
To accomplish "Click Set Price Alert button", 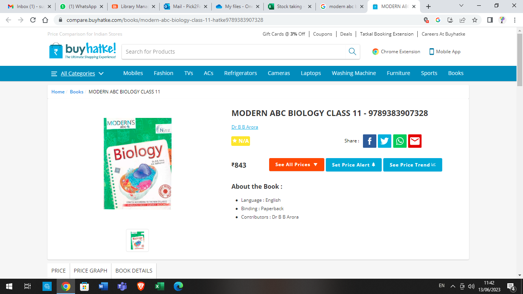I will click(x=354, y=165).
